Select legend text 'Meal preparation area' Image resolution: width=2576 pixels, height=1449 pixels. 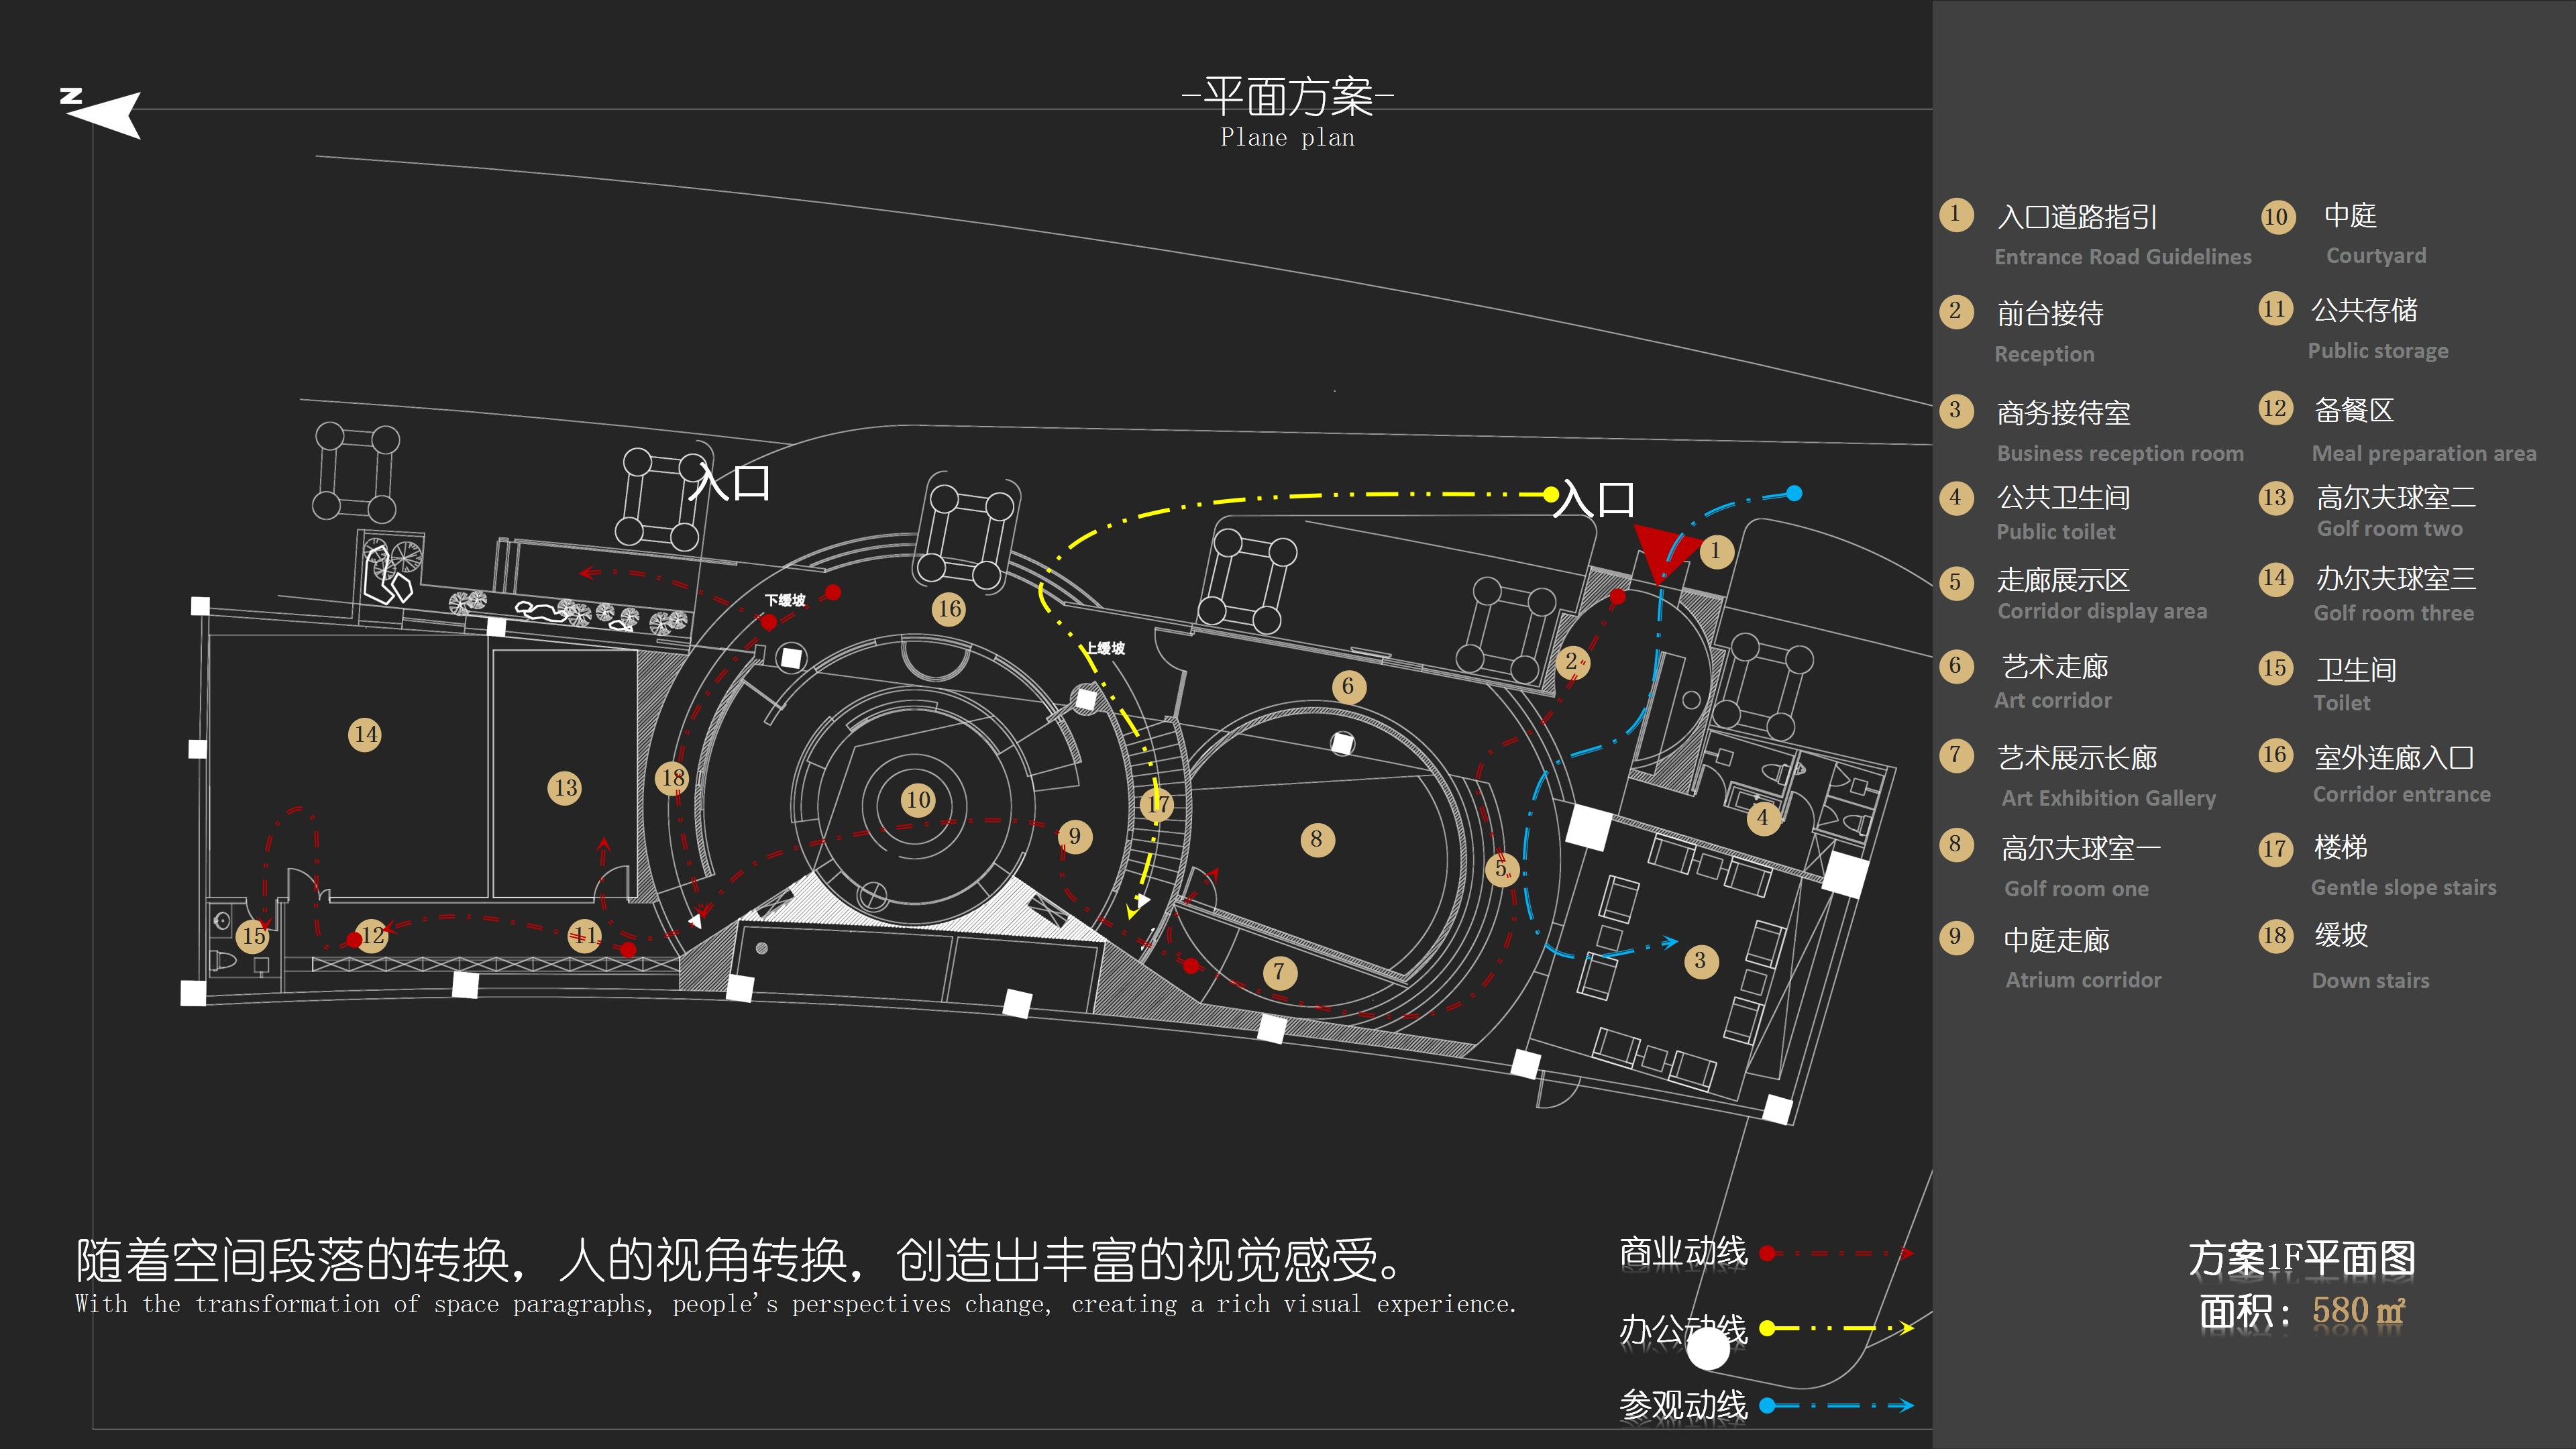[x=2424, y=454]
